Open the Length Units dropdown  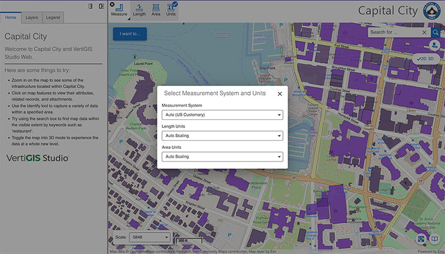[x=222, y=136]
